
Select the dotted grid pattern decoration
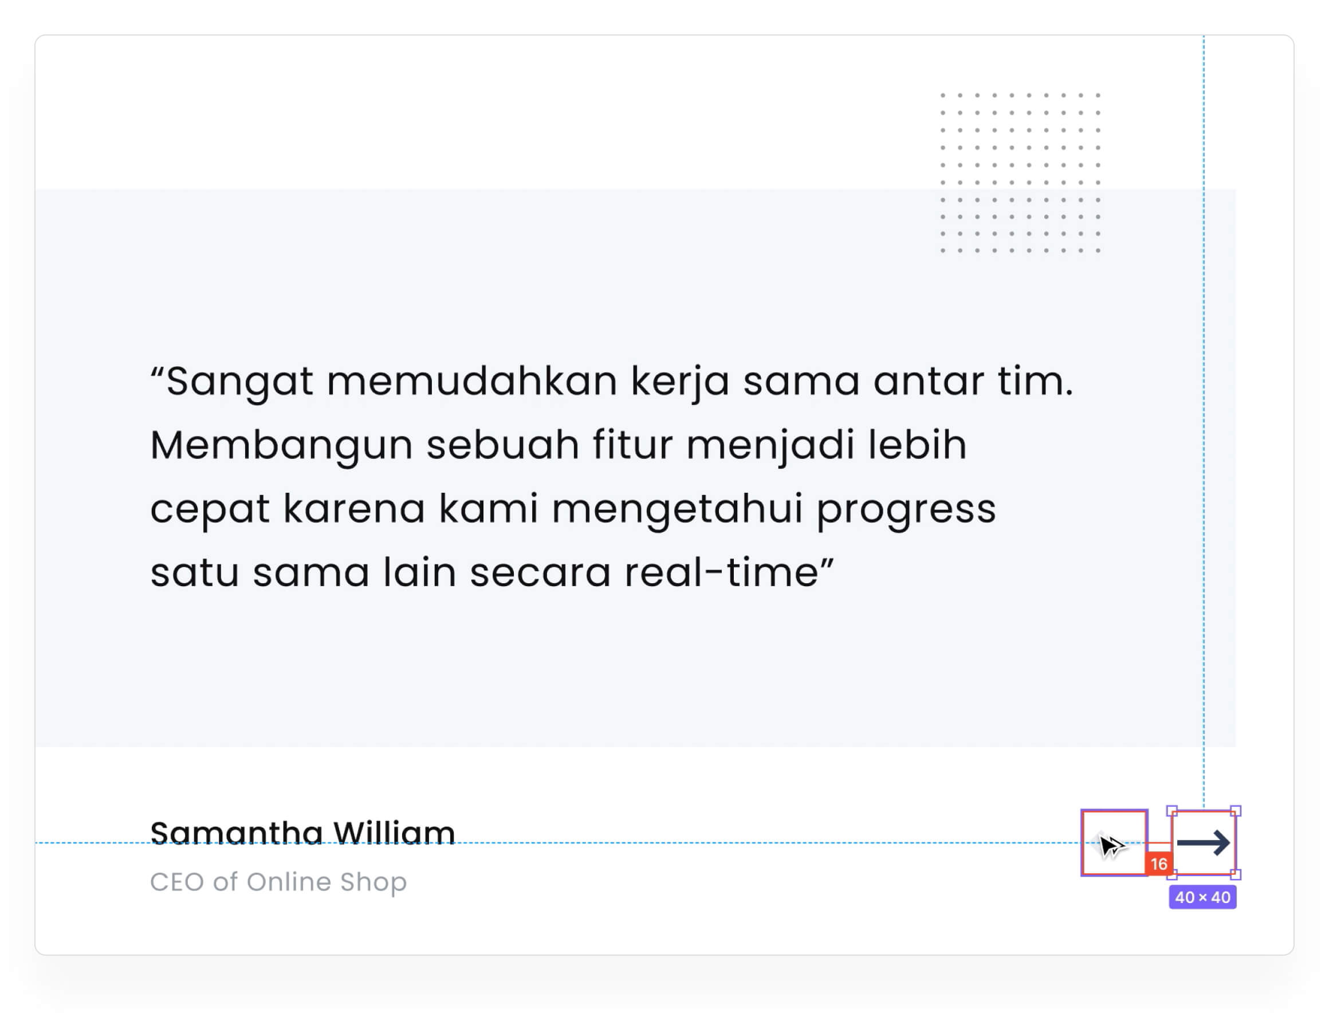click(x=1020, y=172)
